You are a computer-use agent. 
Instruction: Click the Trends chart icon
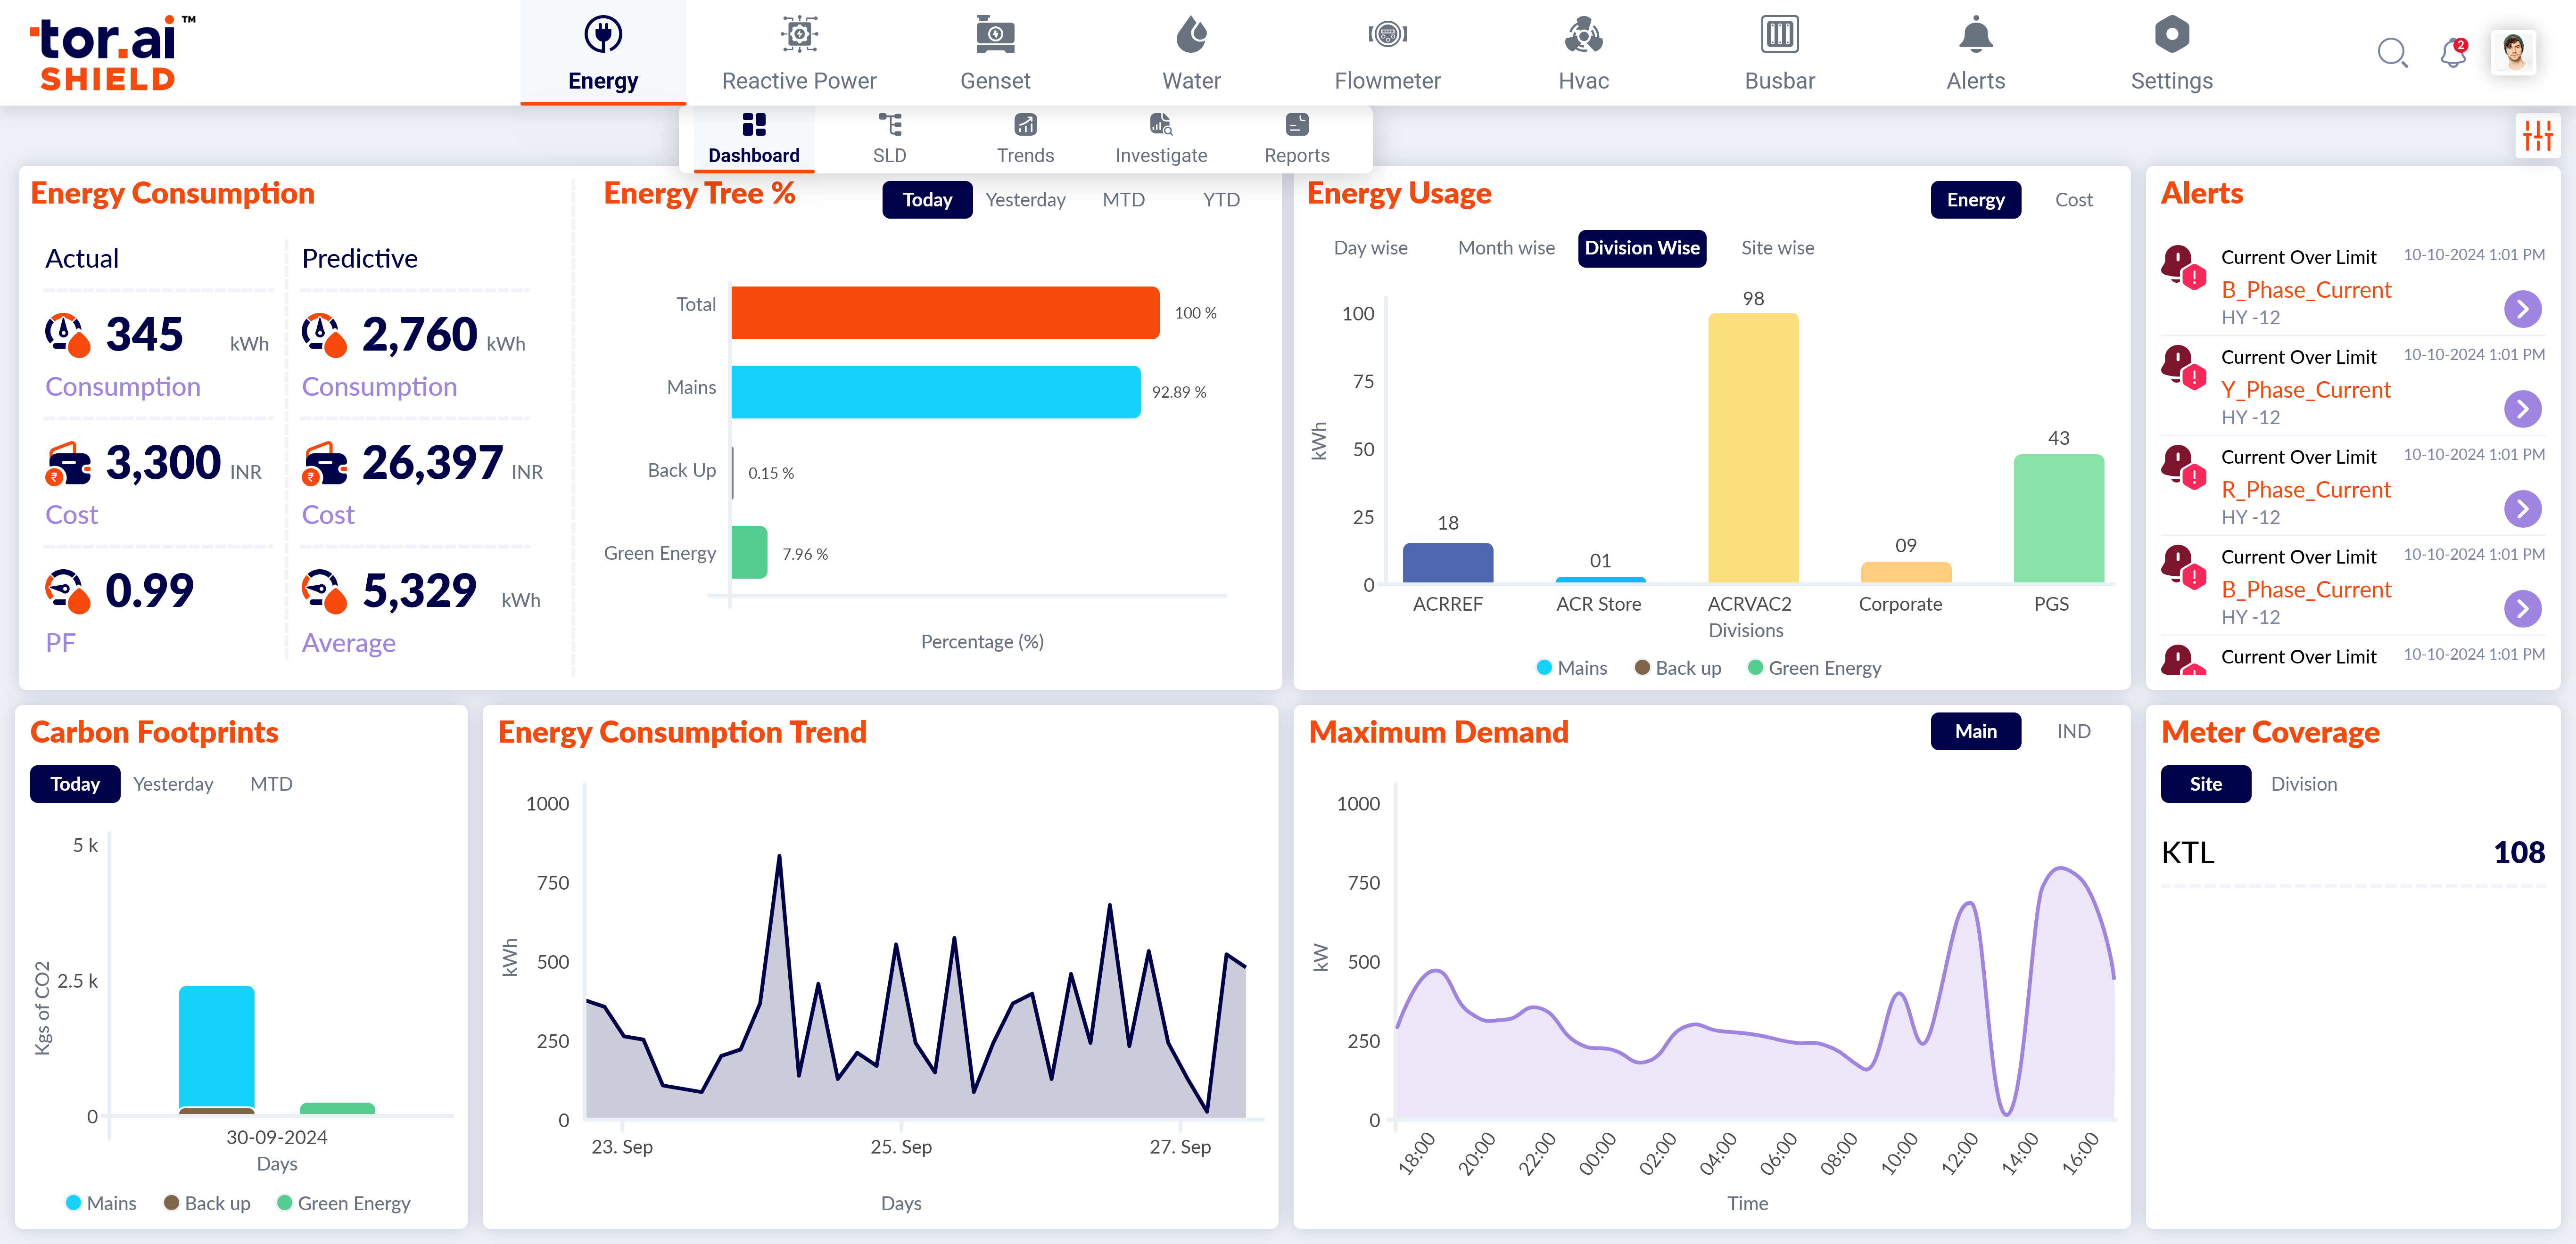[1025, 125]
